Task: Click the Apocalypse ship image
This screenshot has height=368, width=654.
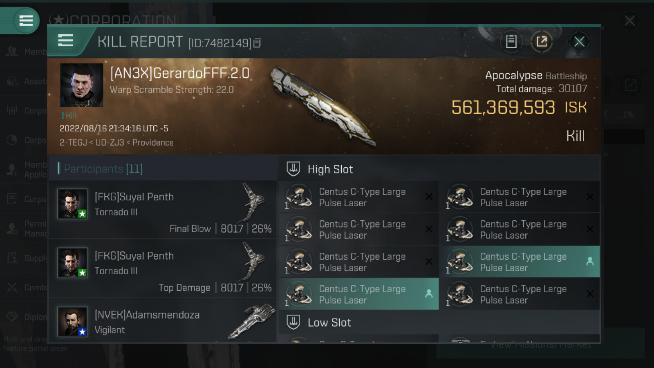Action: click(x=323, y=105)
